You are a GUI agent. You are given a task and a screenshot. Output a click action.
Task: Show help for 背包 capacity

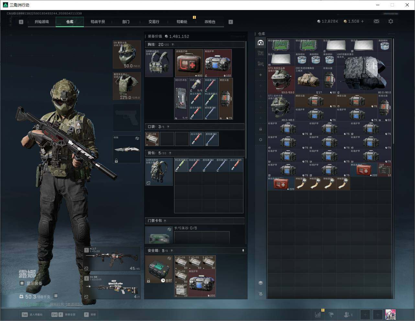[170, 153]
